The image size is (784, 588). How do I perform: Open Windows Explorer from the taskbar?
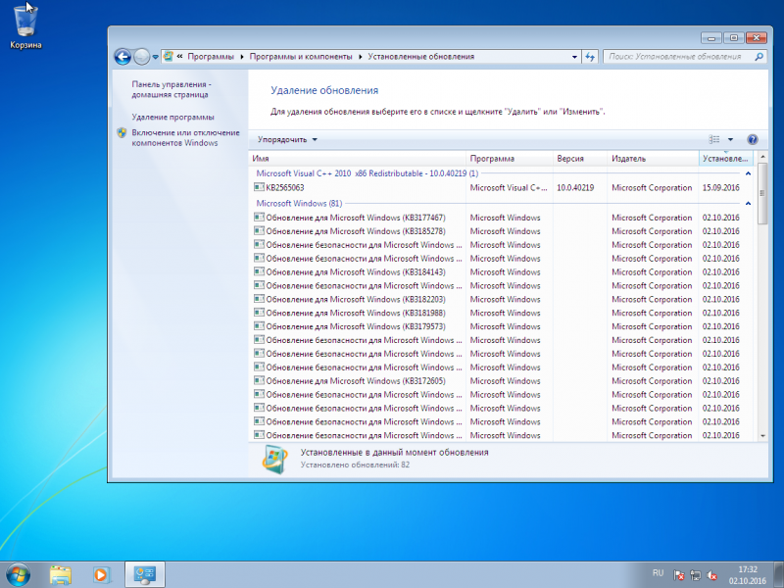pyautogui.click(x=61, y=575)
